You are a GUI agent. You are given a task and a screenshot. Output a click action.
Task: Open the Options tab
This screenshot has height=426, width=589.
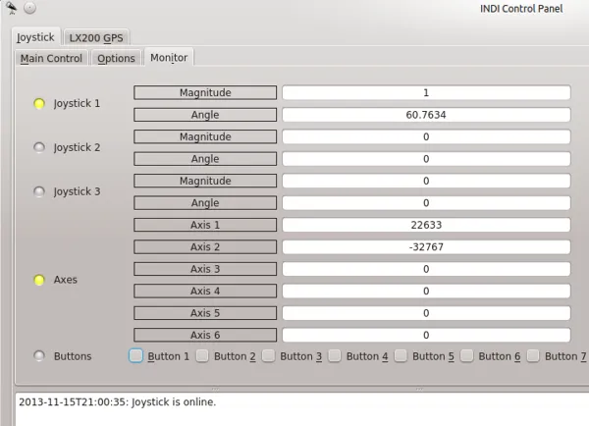pyautogui.click(x=116, y=58)
